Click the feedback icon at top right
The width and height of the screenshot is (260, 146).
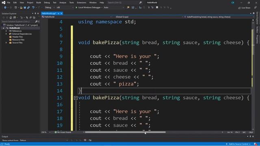pos(255,8)
